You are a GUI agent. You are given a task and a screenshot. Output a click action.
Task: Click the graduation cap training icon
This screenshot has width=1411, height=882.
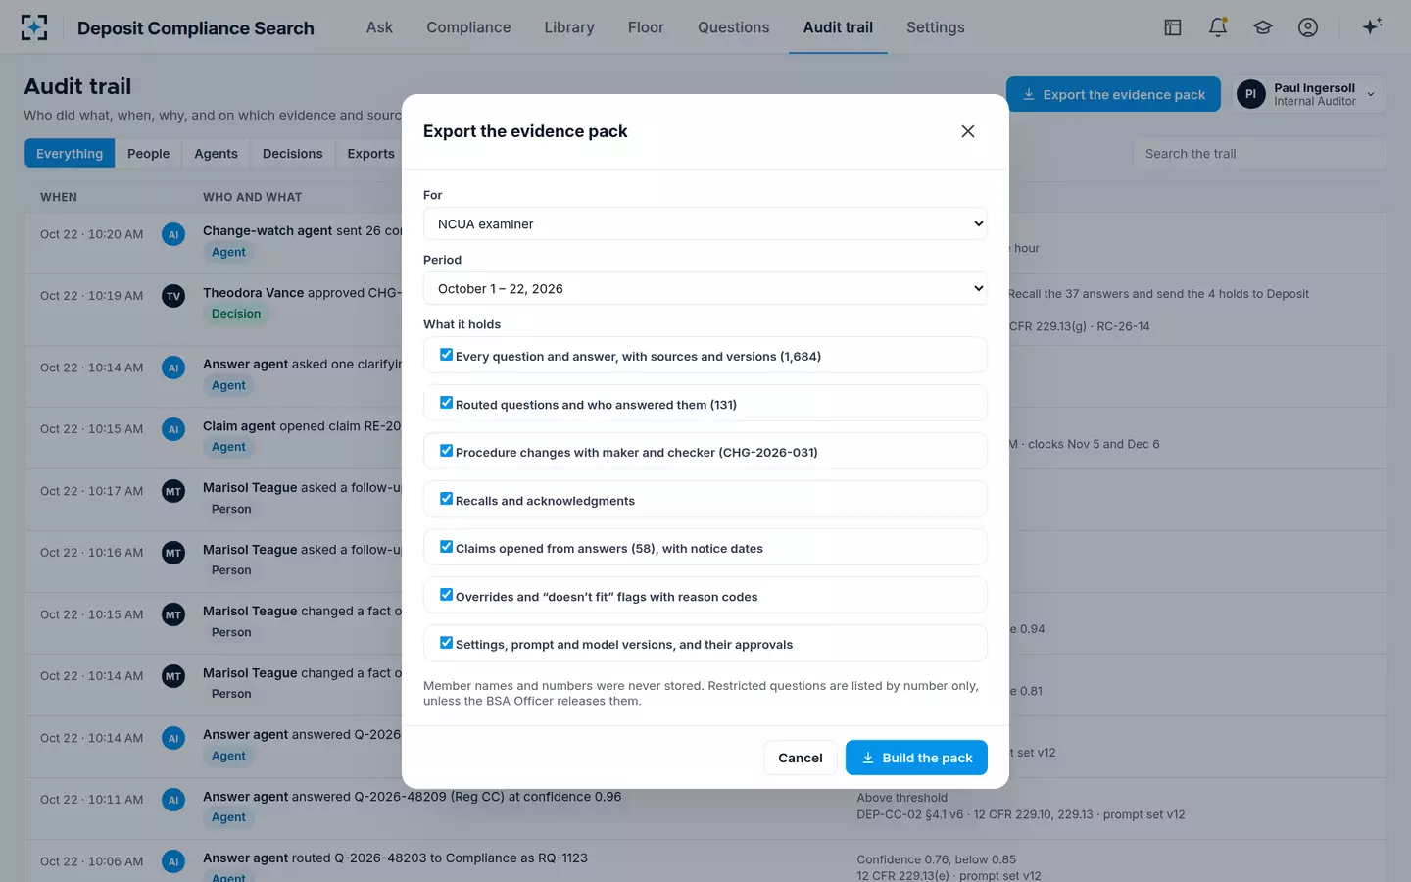tap(1263, 27)
